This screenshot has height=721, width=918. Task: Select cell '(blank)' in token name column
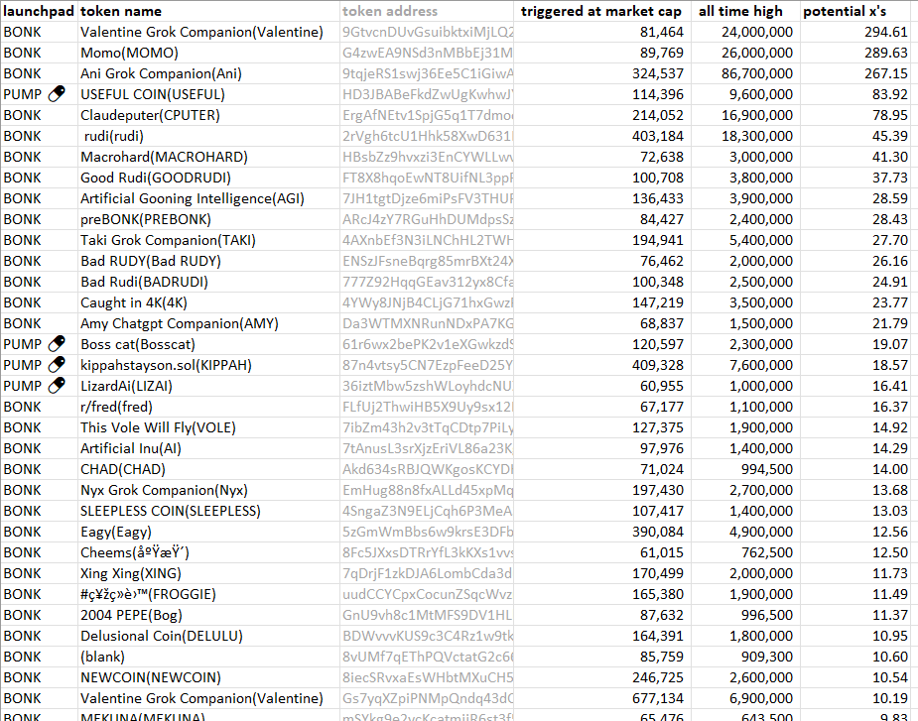(x=208, y=657)
